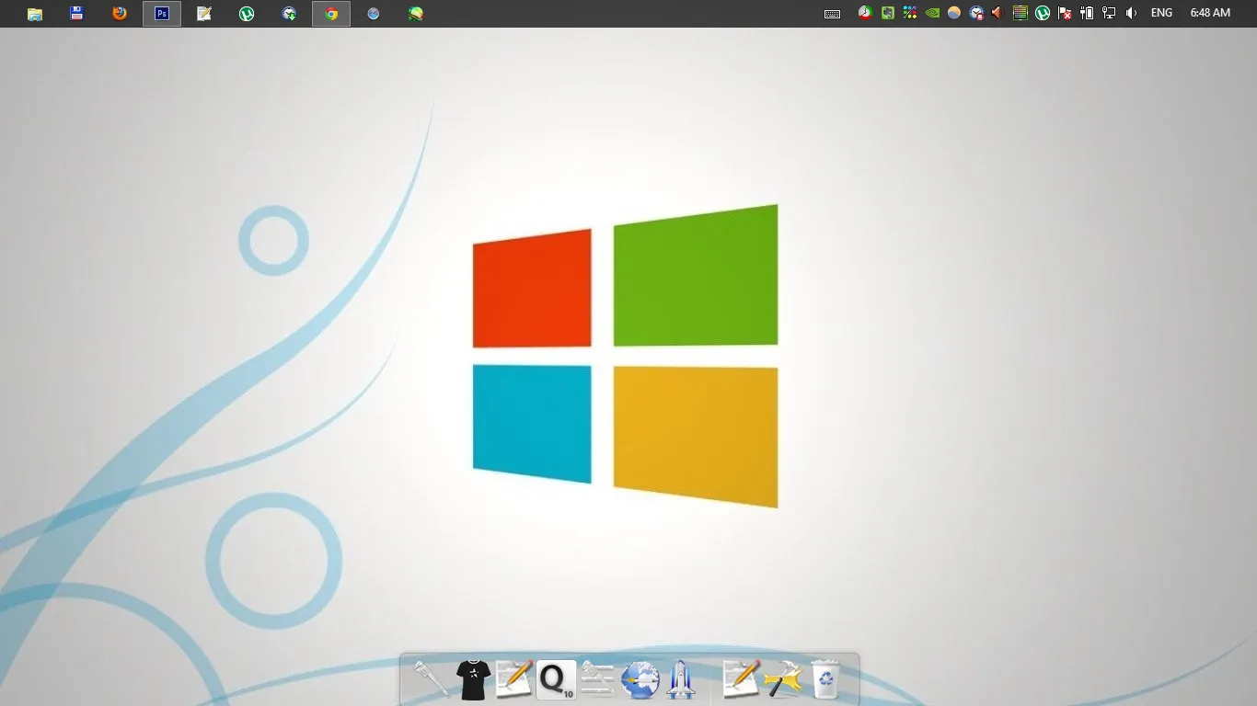Launch the space shuttle dock icon
Viewport: 1257px width, 706px height.
pos(681,679)
